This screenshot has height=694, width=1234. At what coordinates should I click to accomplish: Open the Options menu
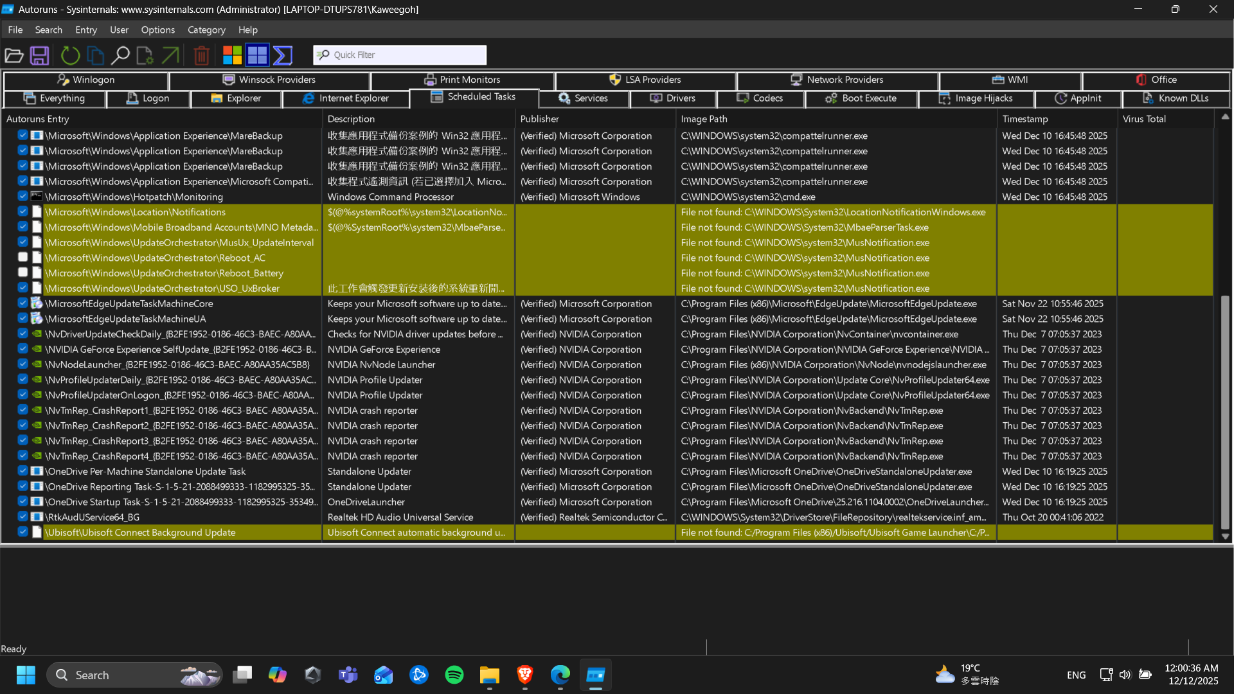157,30
